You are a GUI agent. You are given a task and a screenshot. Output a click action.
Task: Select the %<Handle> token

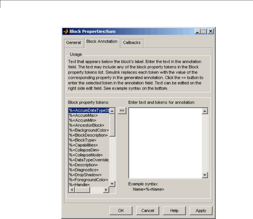(89, 185)
